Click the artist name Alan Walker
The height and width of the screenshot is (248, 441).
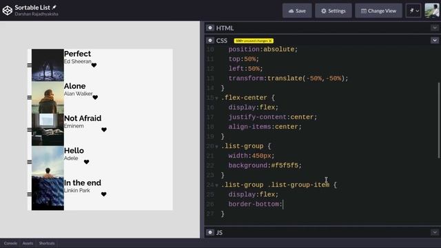(78, 94)
